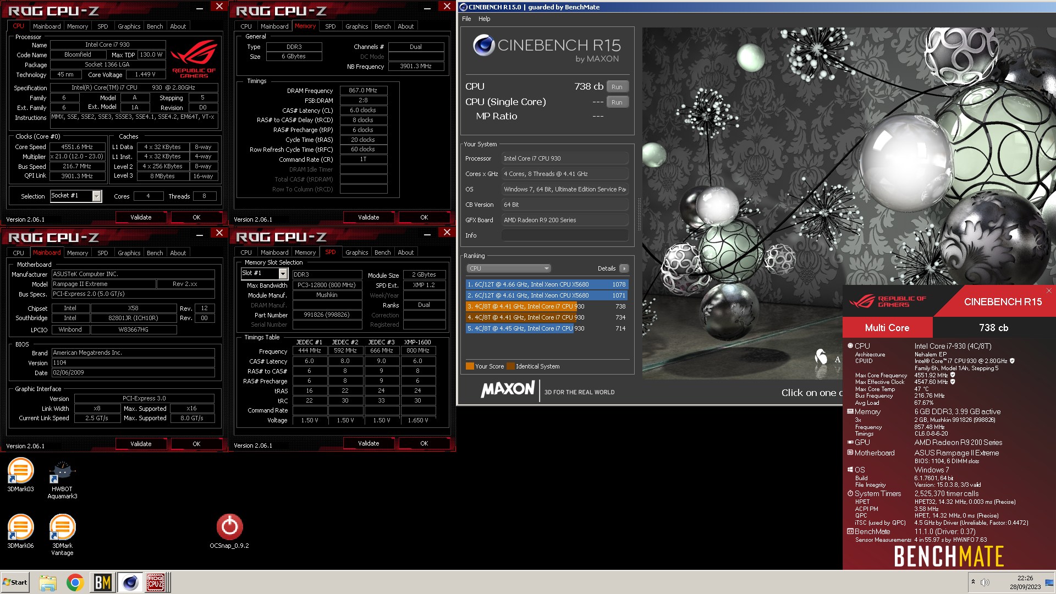Select ranking row 3 with score 738
The image size is (1056, 594).
pos(547,306)
